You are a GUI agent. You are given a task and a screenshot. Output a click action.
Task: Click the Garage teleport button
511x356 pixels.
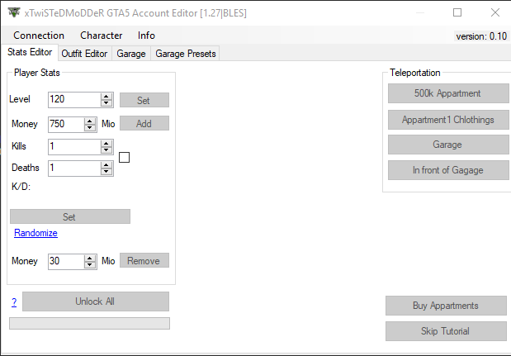point(448,145)
